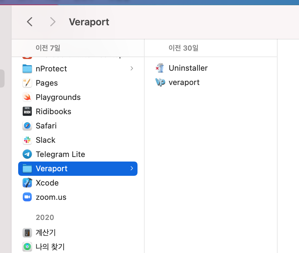Click the 2020 group header
The width and height of the screenshot is (299, 253).
pos(45,217)
